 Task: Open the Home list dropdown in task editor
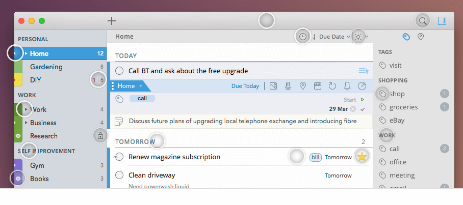click(x=130, y=86)
